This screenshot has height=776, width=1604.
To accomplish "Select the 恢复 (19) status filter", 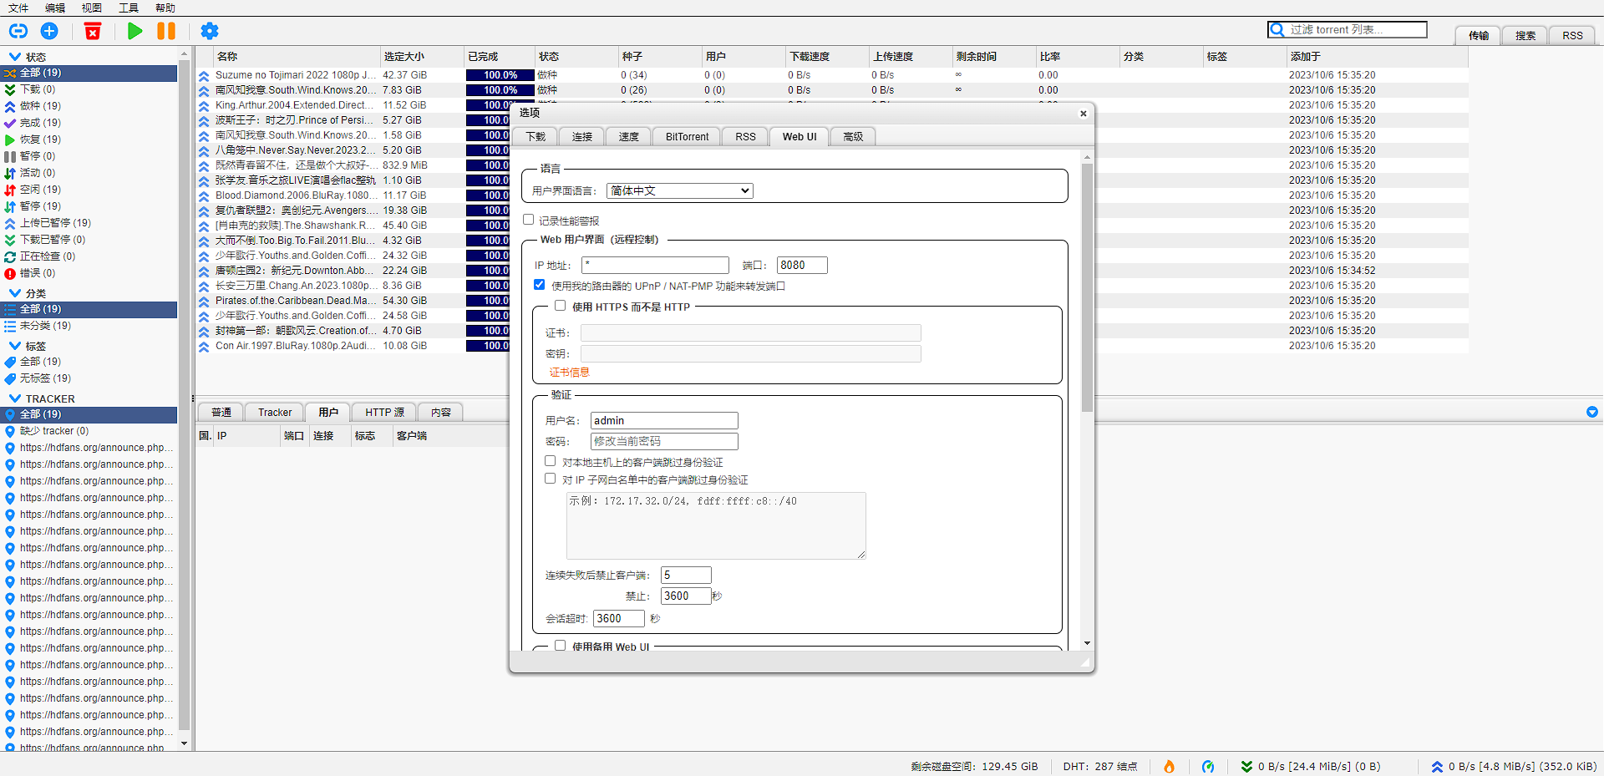I will (x=40, y=139).
